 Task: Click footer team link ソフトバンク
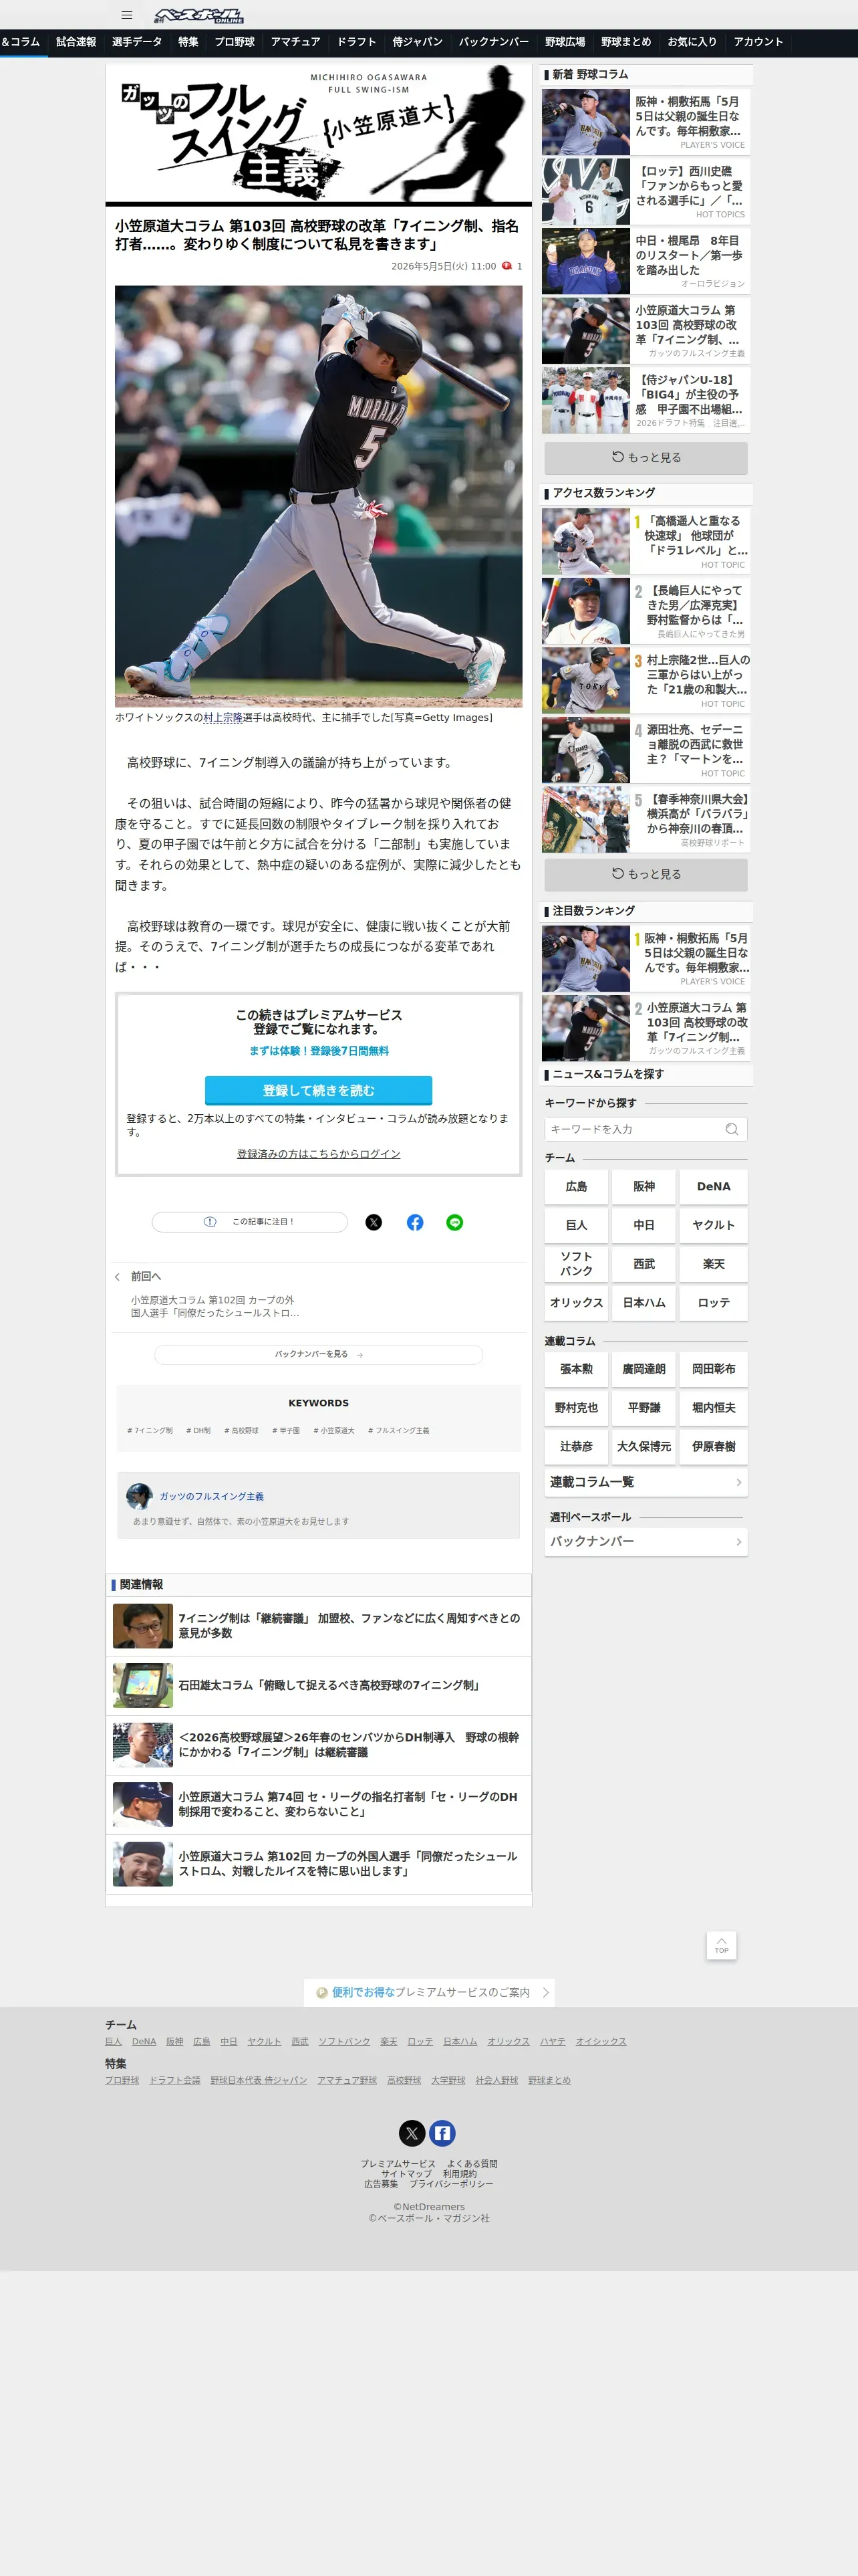(x=345, y=2041)
